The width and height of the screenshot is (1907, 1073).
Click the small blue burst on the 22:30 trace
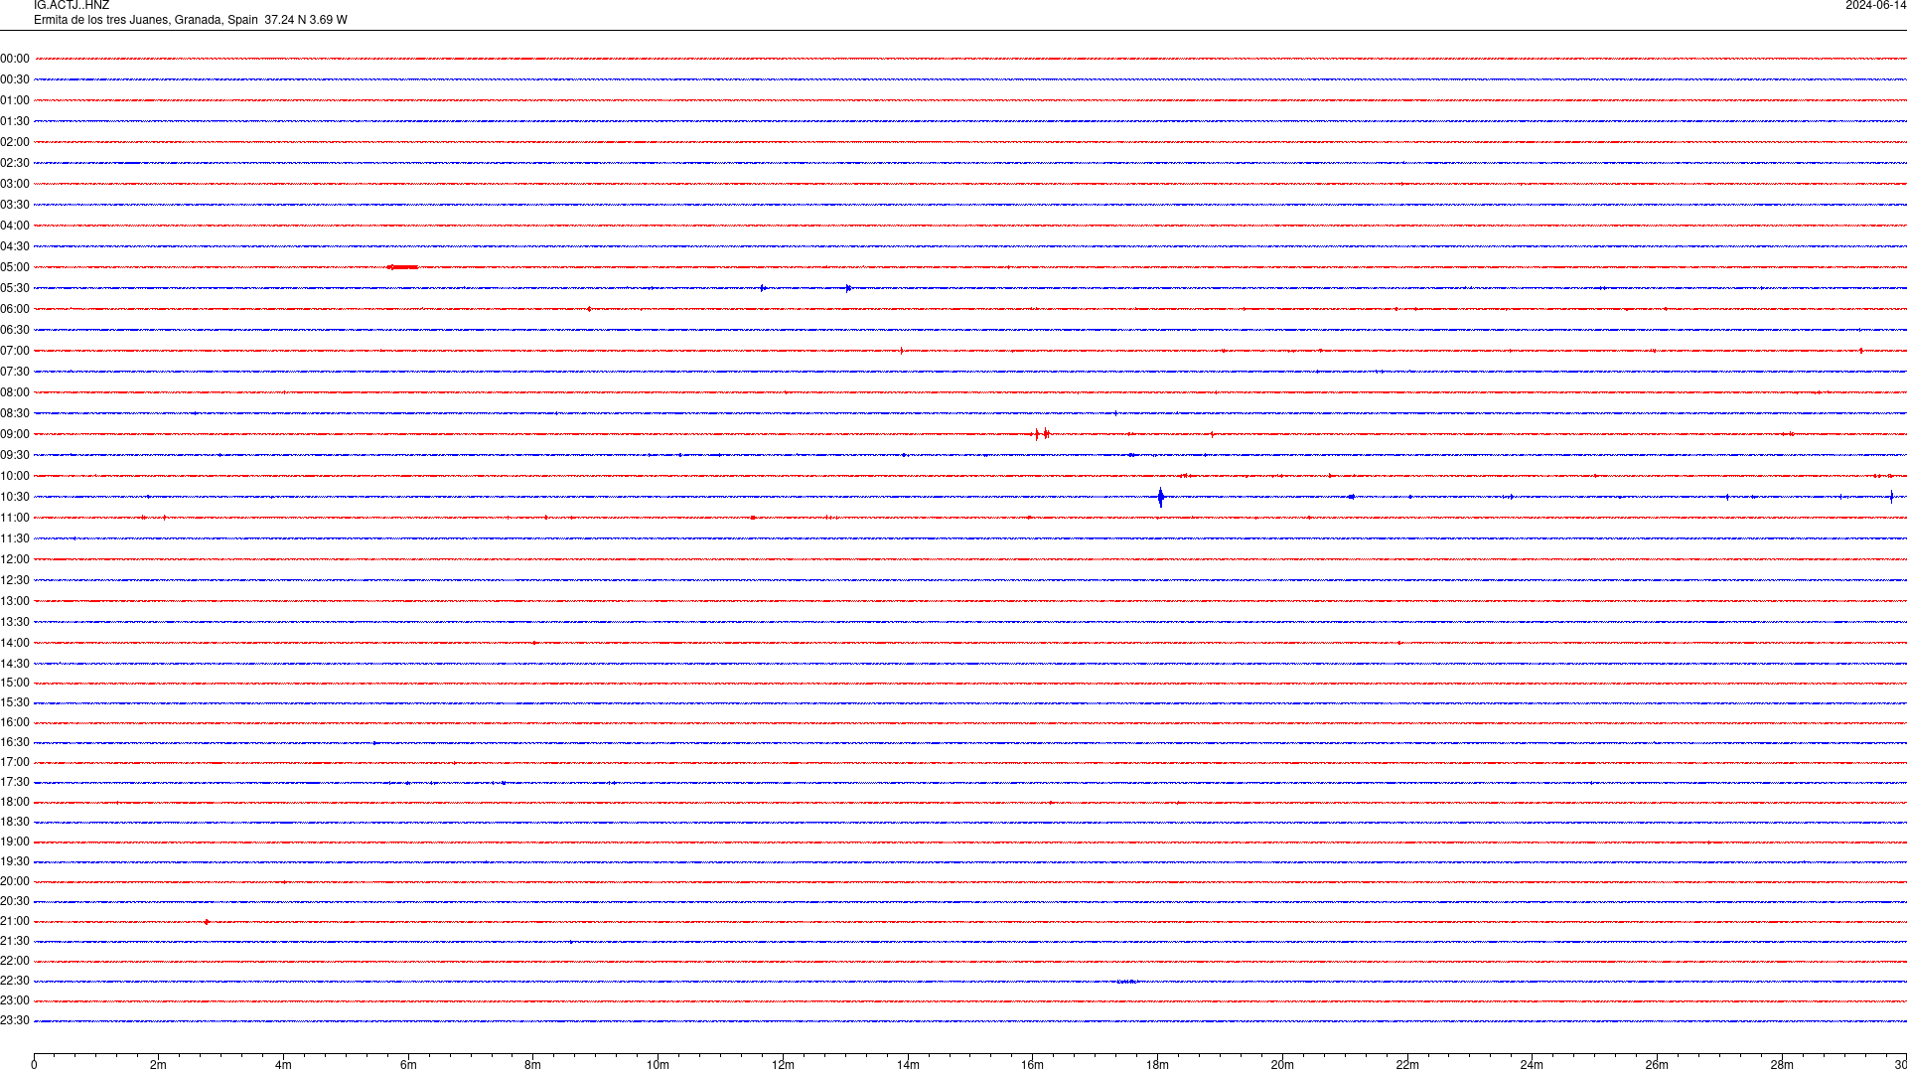(1127, 982)
